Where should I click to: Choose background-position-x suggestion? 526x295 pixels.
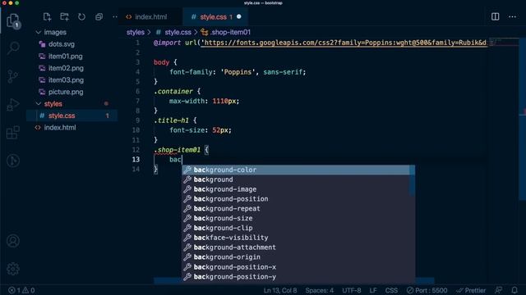[296, 267]
